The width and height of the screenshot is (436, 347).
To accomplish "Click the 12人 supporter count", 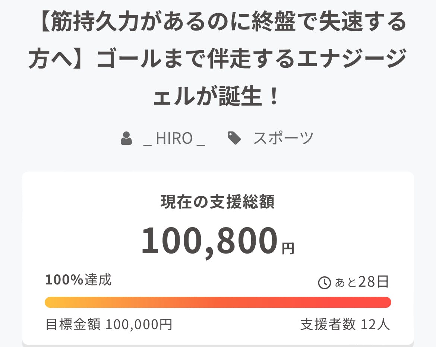I will [x=375, y=325].
